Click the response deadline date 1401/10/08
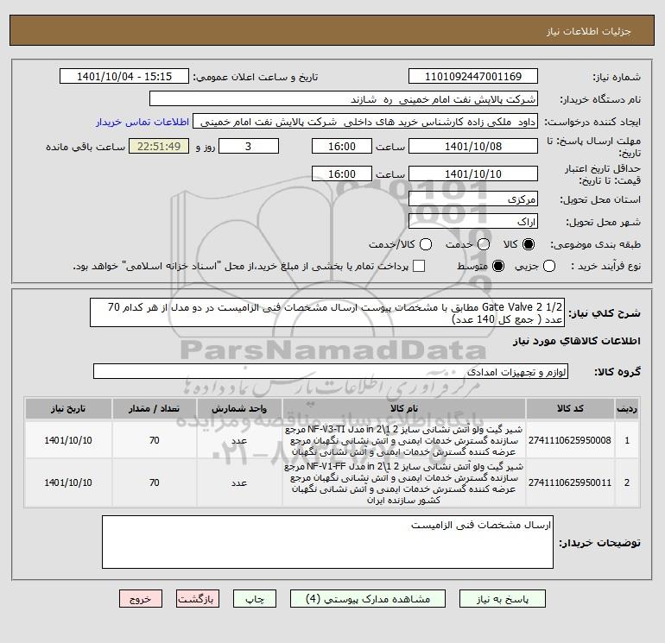The width and height of the screenshot is (665, 643). pyautogui.click(x=473, y=146)
